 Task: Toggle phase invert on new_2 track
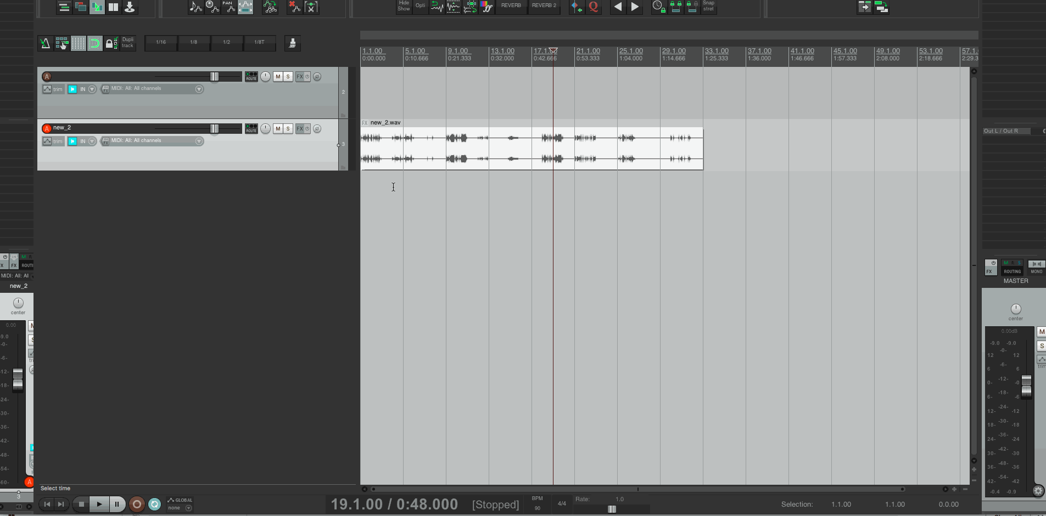click(317, 128)
